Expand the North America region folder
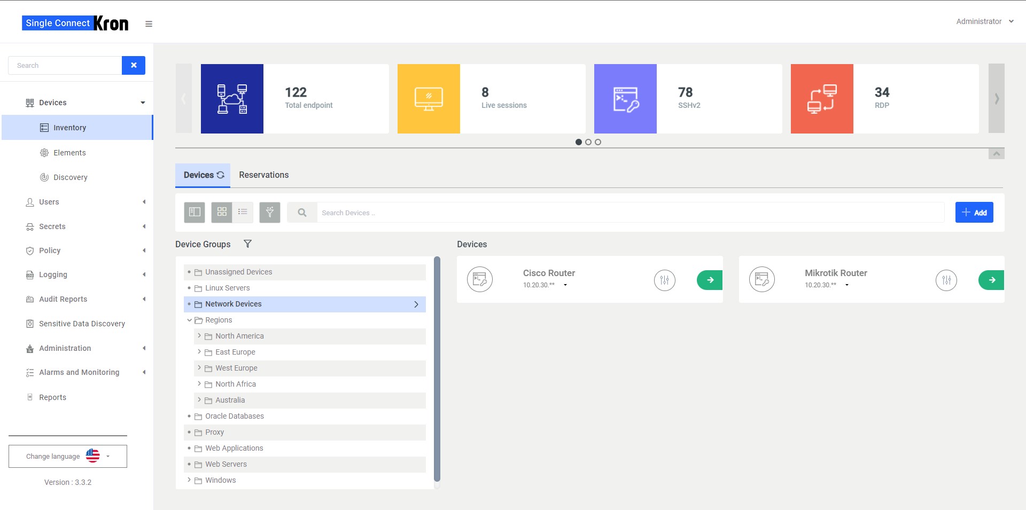The height and width of the screenshot is (510, 1026). pyautogui.click(x=200, y=336)
